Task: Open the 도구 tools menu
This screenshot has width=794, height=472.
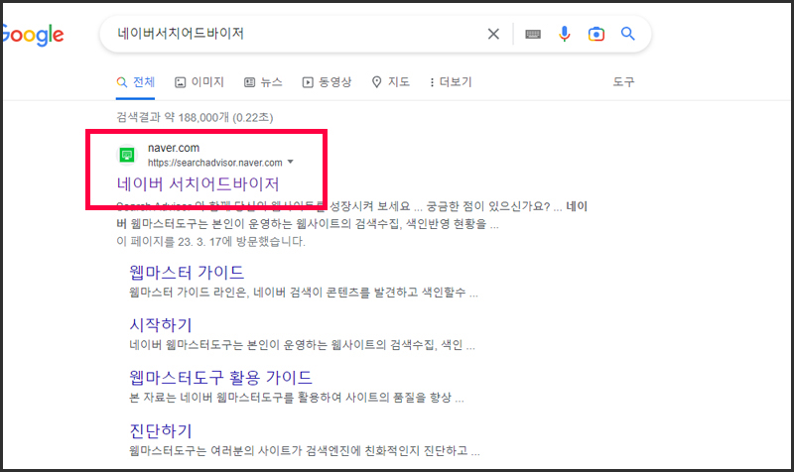Action: (623, 82)
